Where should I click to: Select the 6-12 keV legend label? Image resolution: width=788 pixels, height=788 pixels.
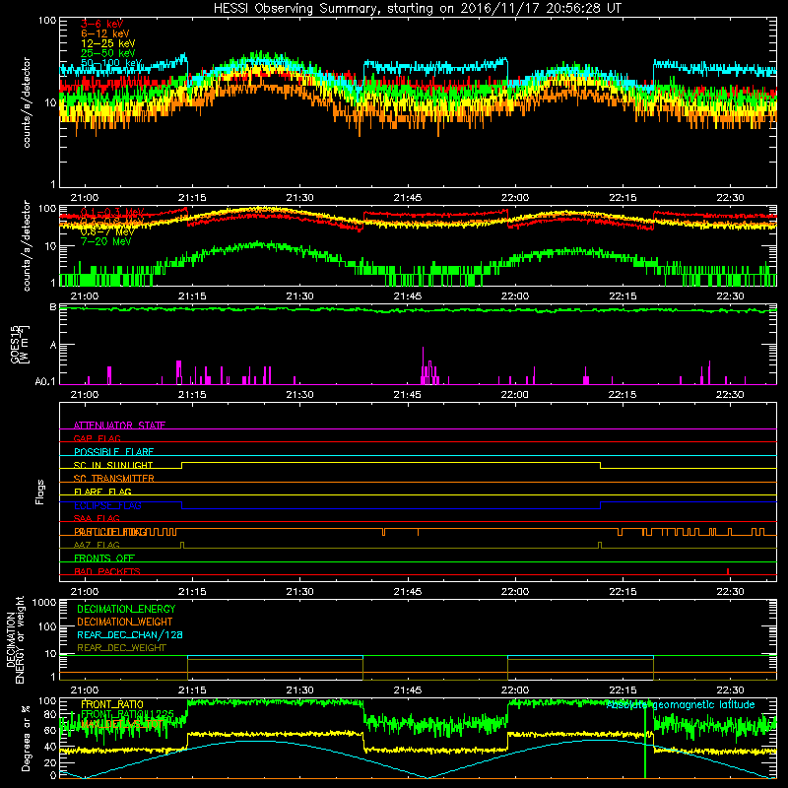104,33
